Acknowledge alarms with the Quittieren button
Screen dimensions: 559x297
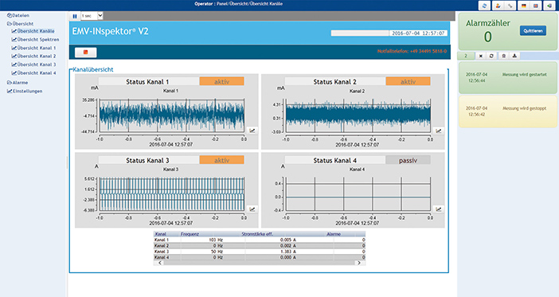(533, 31)
